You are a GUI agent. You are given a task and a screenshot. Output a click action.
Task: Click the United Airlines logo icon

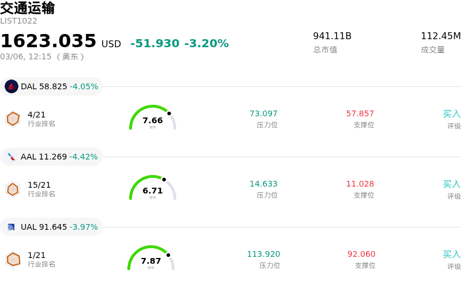tap(12, 227)
